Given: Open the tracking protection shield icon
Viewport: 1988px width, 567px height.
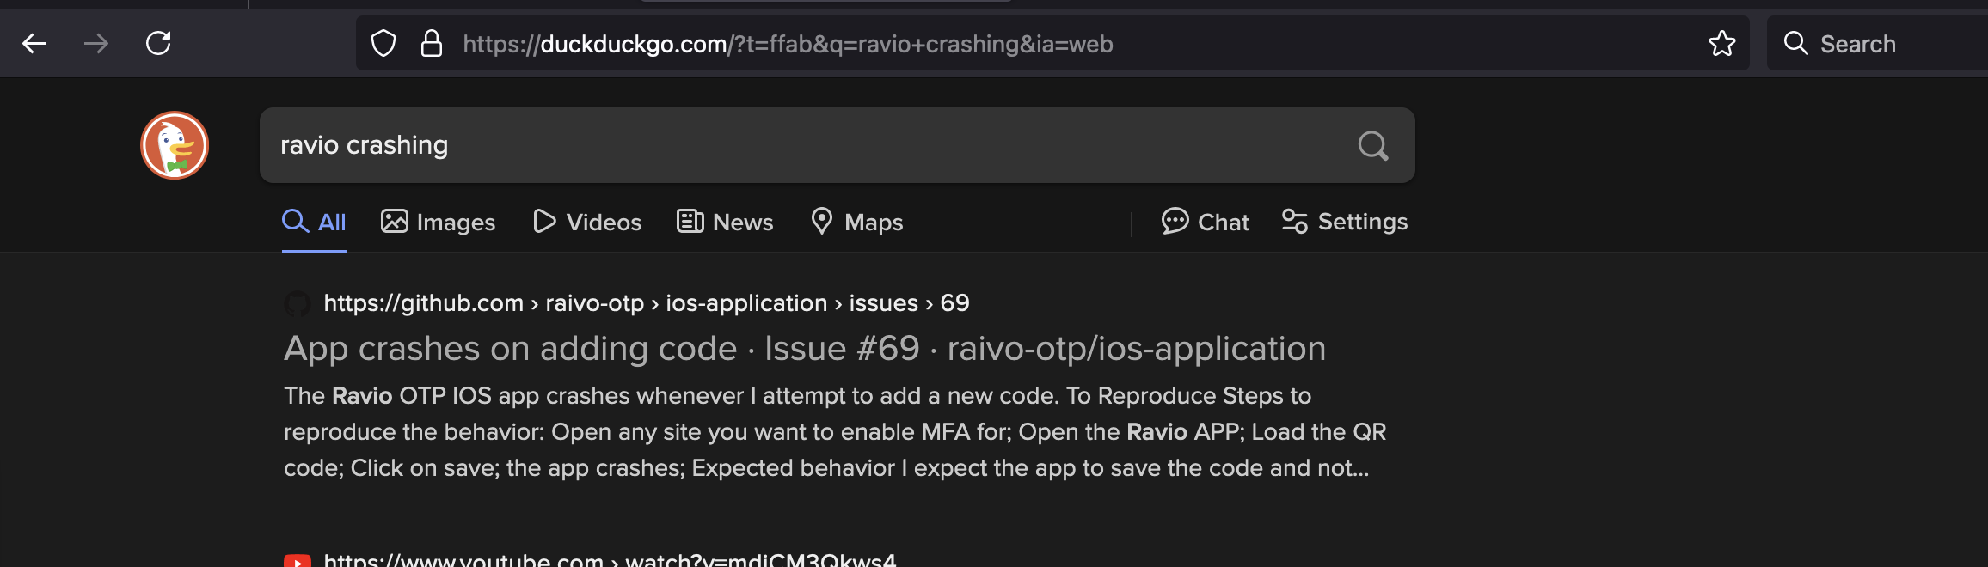Looking at the screenshot, I should [x=383, y=44].
